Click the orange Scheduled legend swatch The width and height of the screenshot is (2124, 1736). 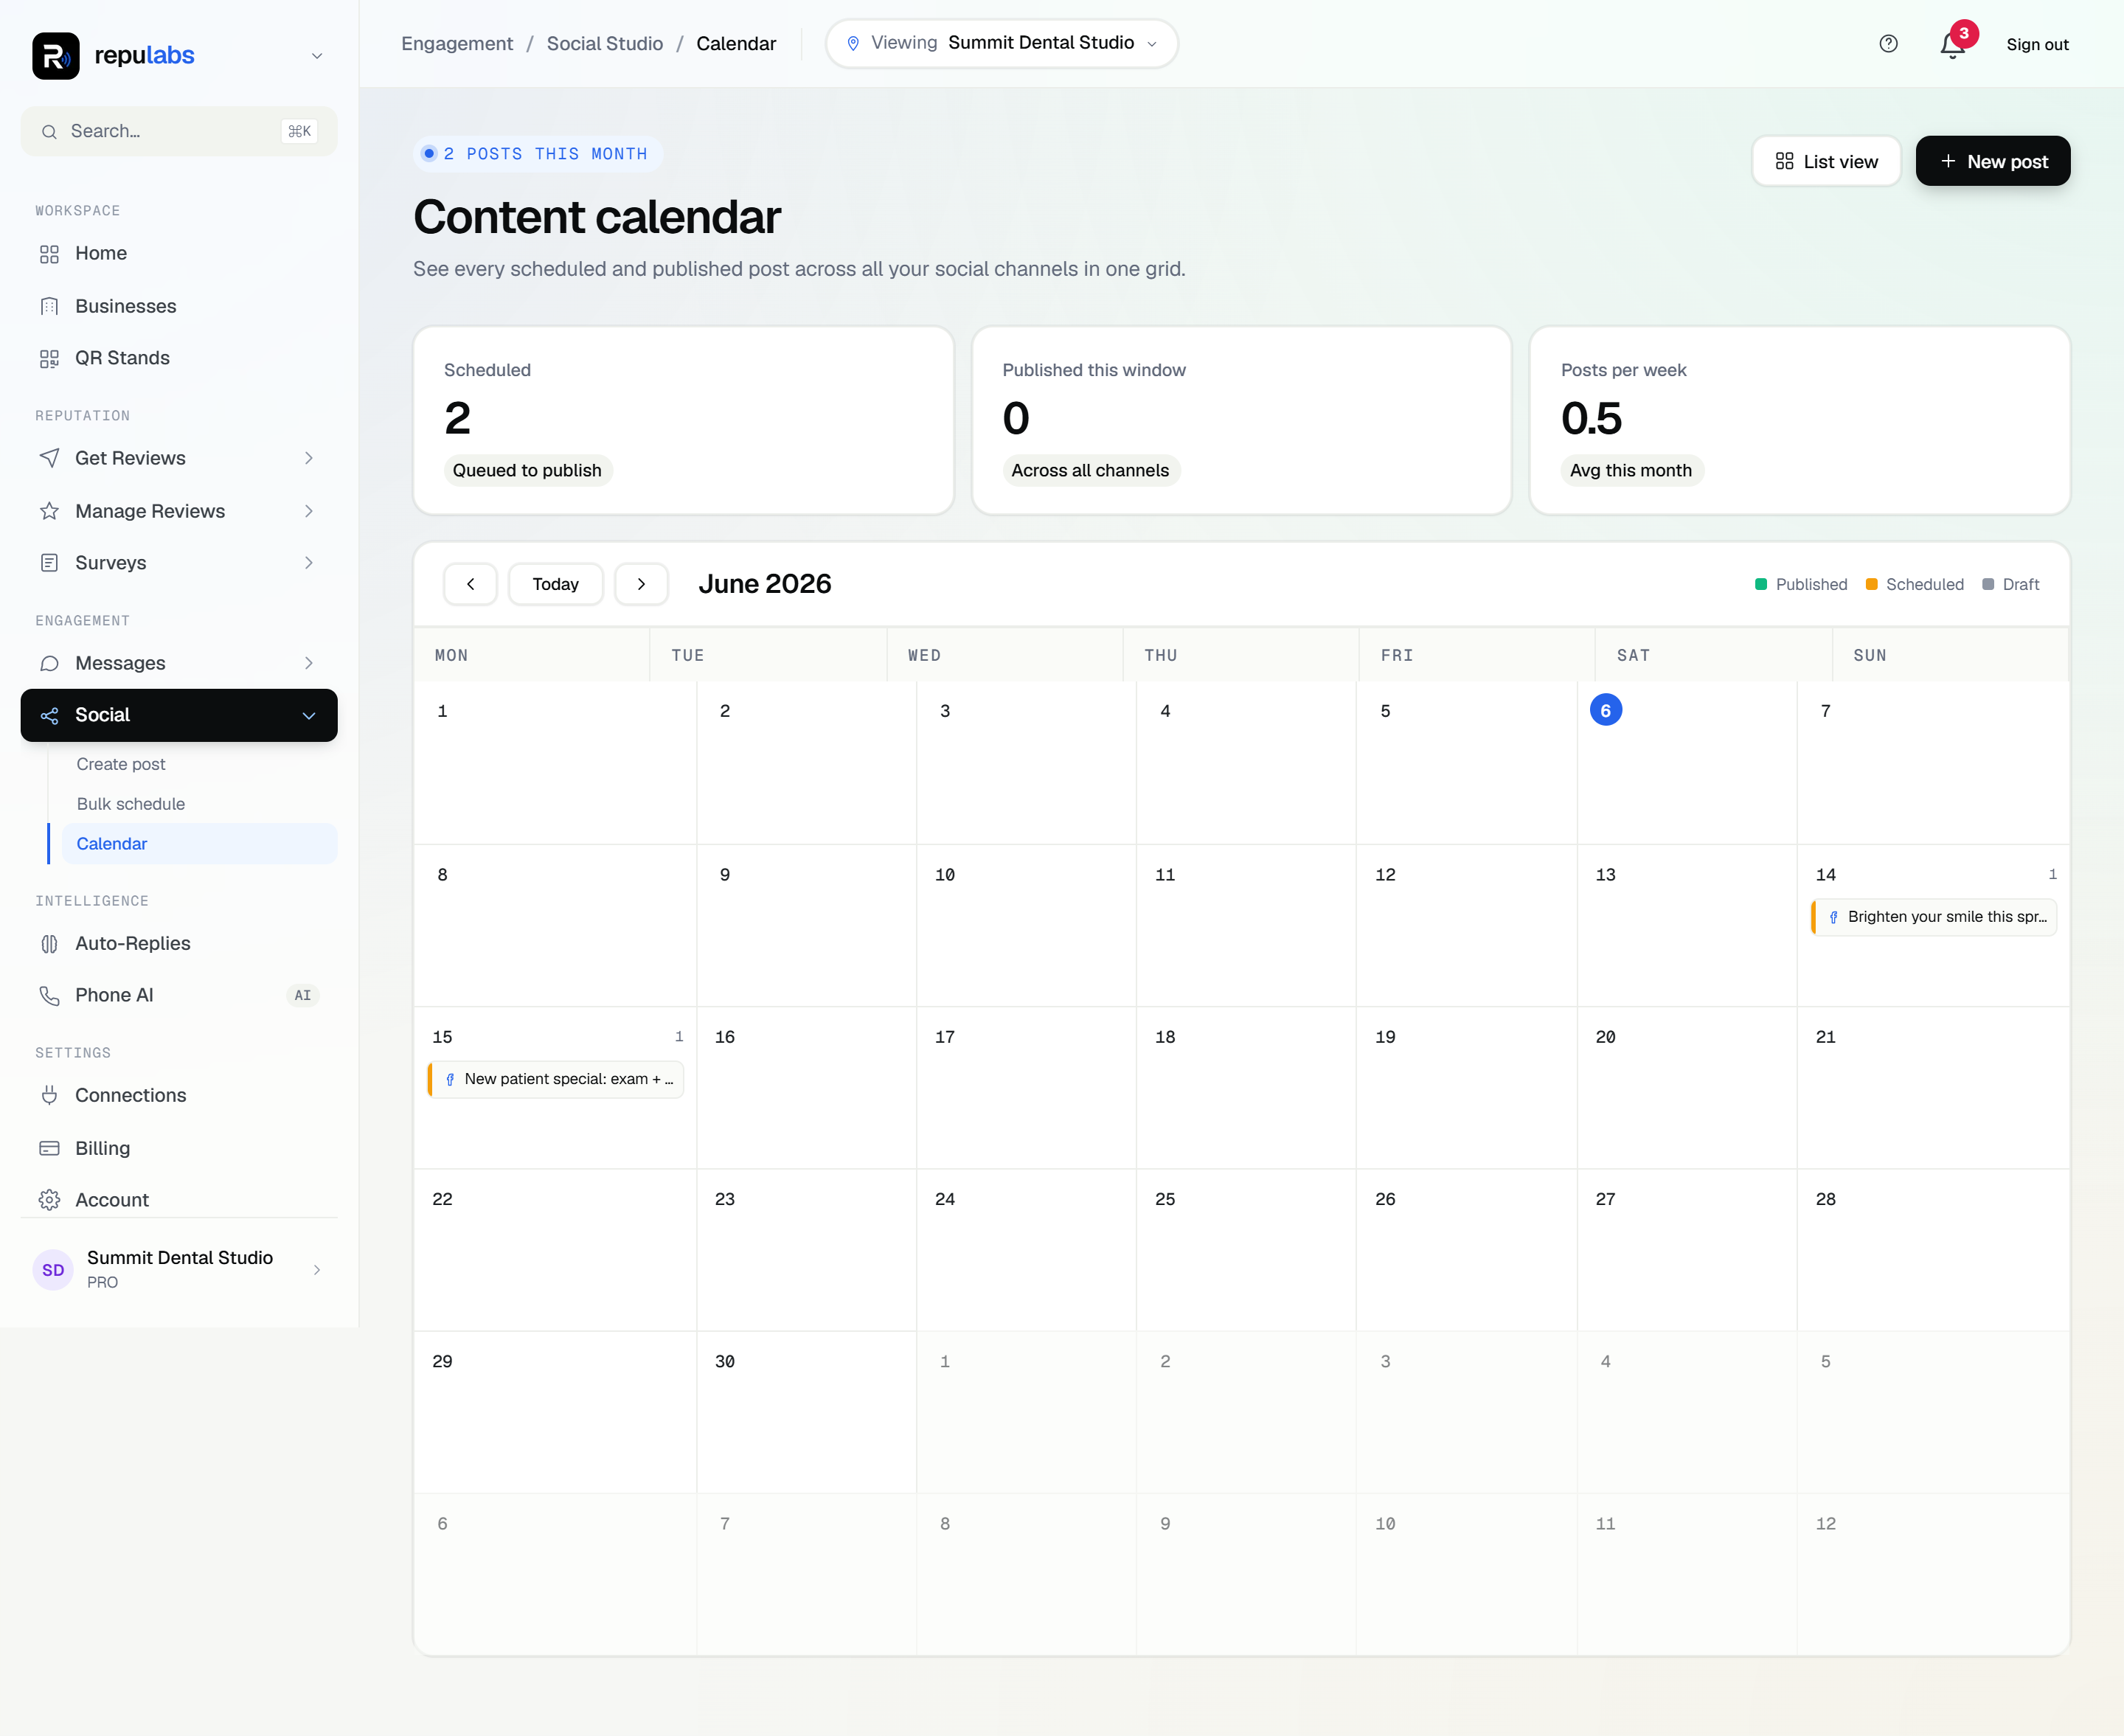[1871, 584]
